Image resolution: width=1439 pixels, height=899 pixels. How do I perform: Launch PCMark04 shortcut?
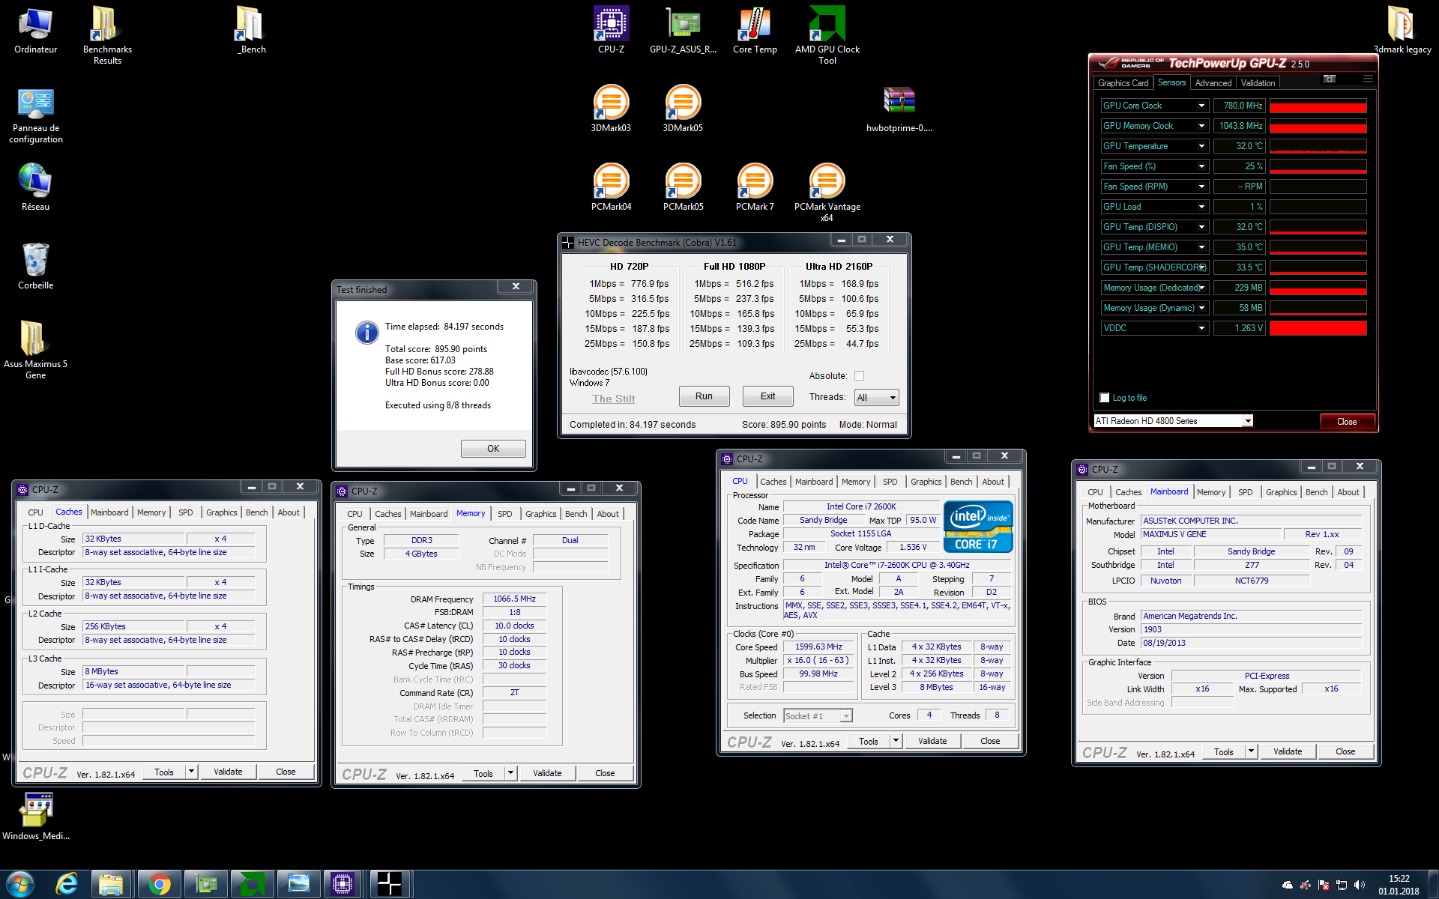[611, 188]
